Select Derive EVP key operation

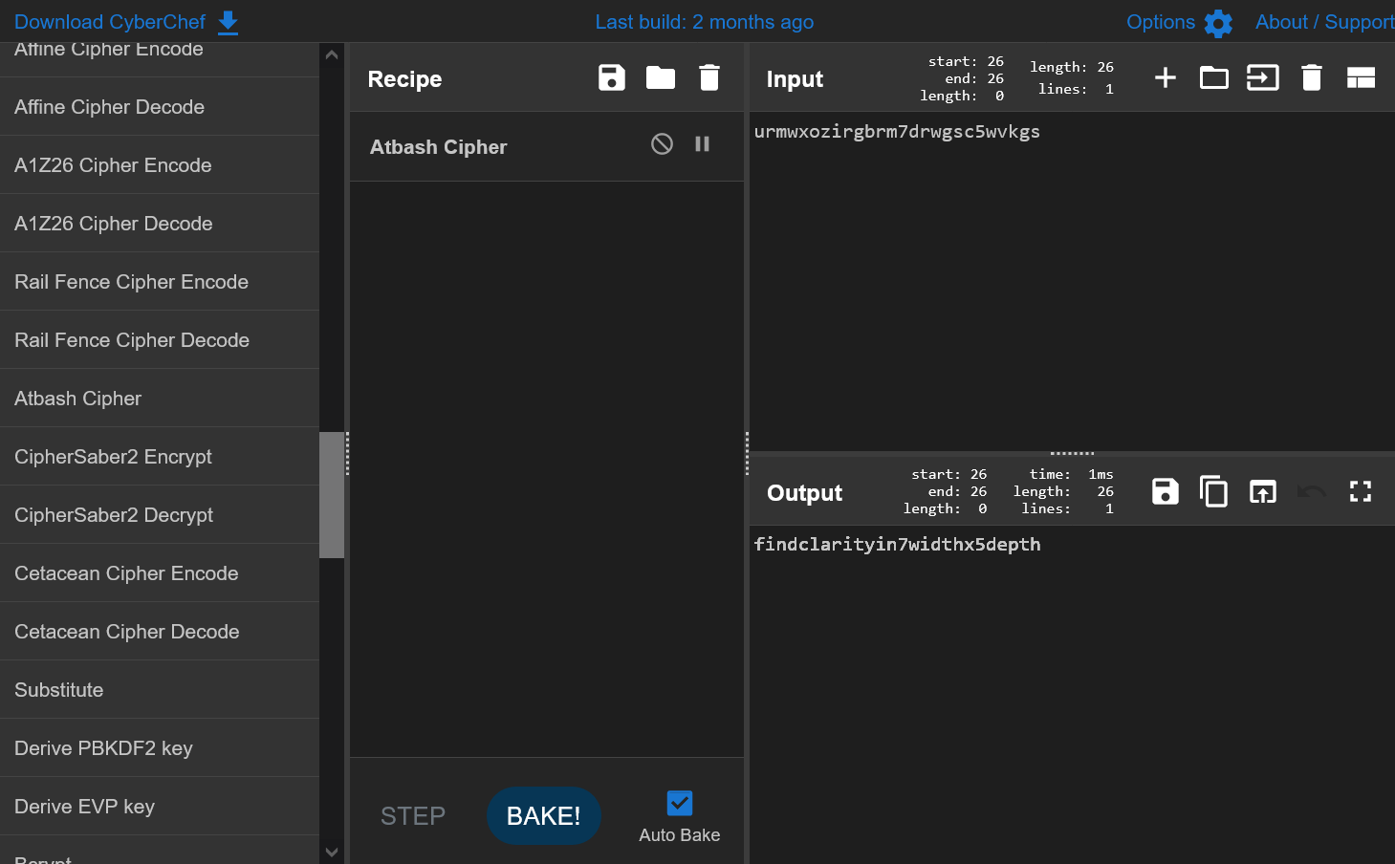point(160,807)
